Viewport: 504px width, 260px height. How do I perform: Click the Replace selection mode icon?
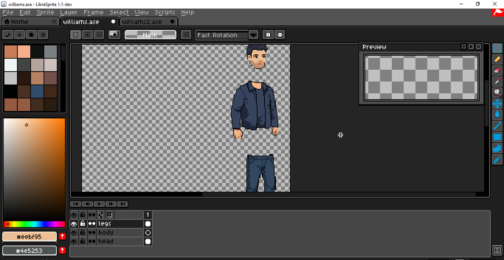pos(76,35)
